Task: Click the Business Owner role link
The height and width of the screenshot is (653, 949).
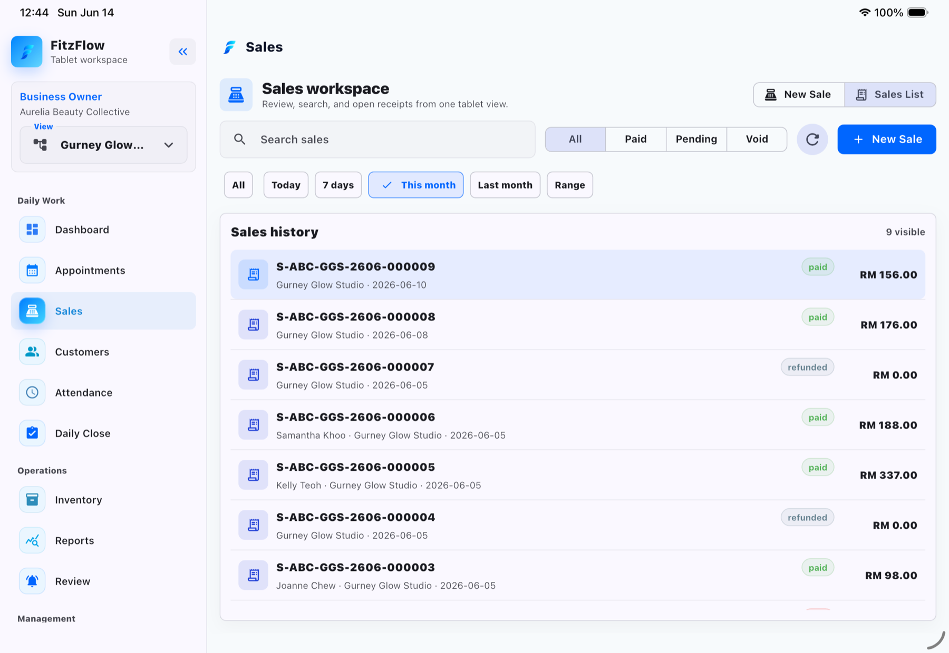Action: 61,97
